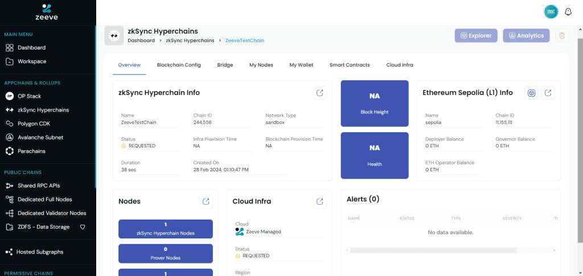Click the Alerts scrollbar right arrow

pyautogui.click(x=555, y=250)
